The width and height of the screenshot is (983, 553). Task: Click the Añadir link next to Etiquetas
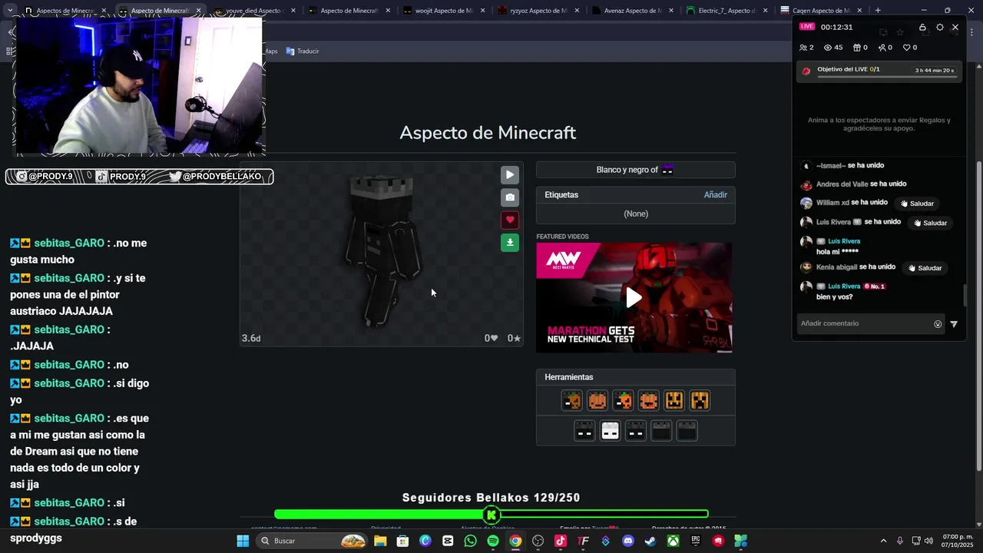click(x=715, y=195)
